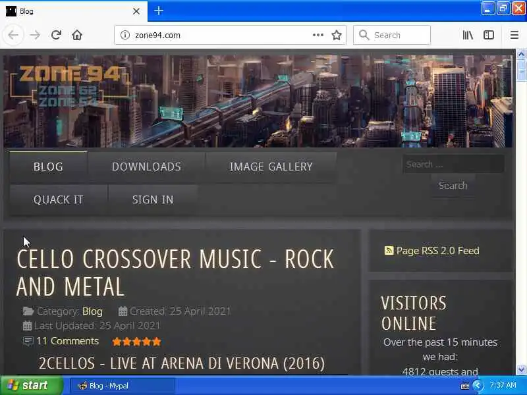Follow the Blog category link

[92, 311]
